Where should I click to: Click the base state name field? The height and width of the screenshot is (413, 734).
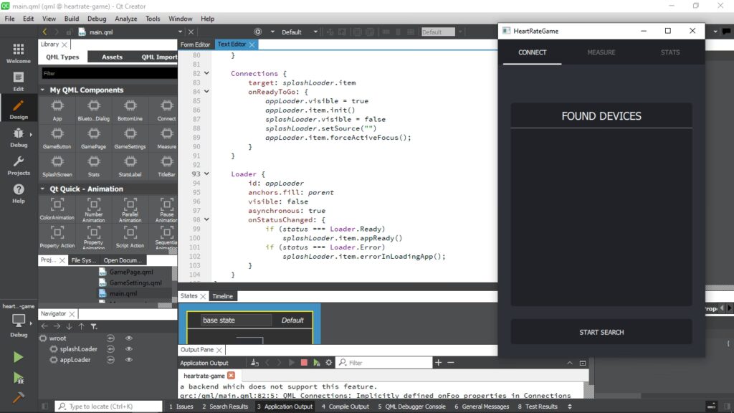[x=237, y=321]
